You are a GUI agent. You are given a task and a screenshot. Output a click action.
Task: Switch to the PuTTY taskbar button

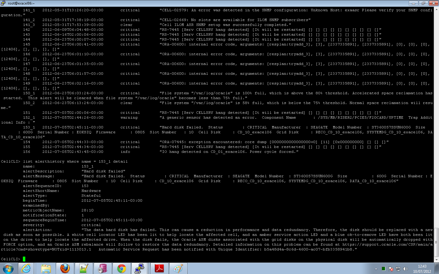coord(140,269)
